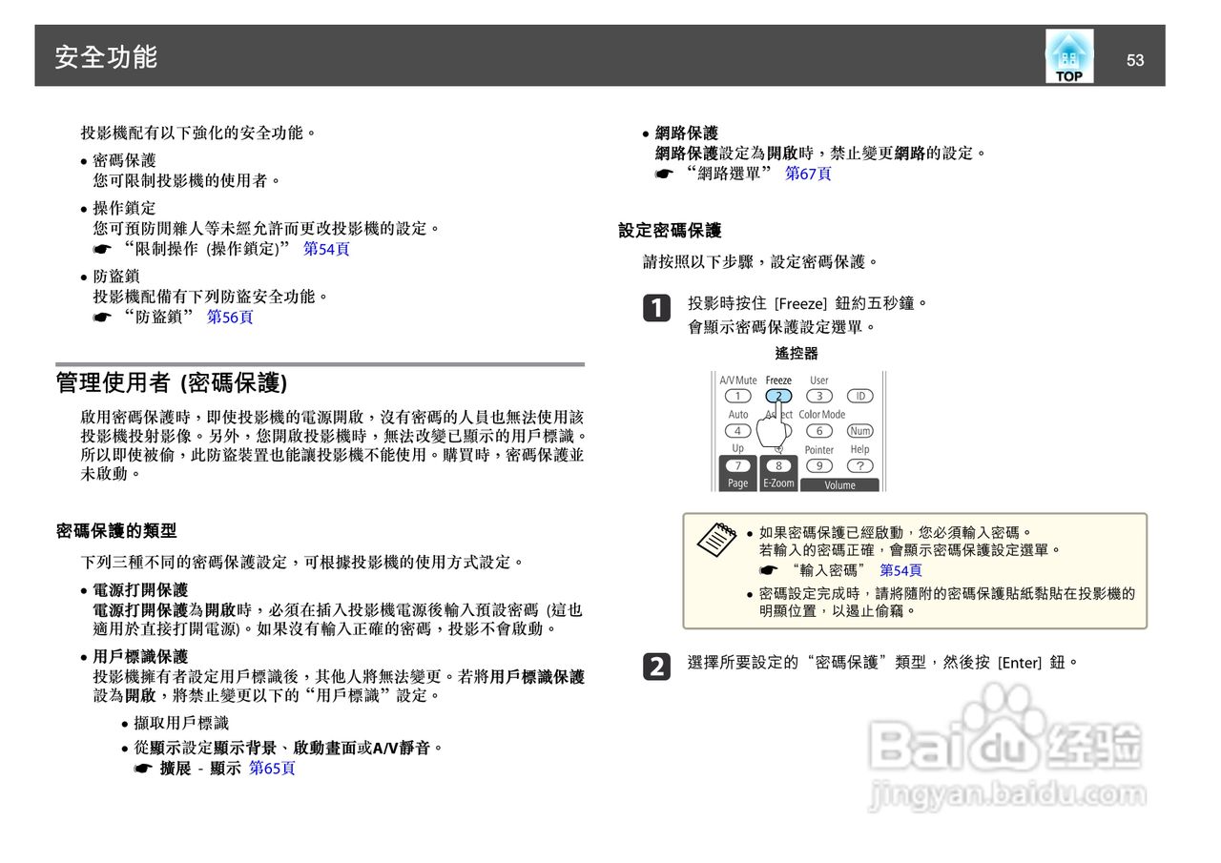
Task: Click the sub-bullet 擷取用戶標識
Action: click(x=181, y=724)
